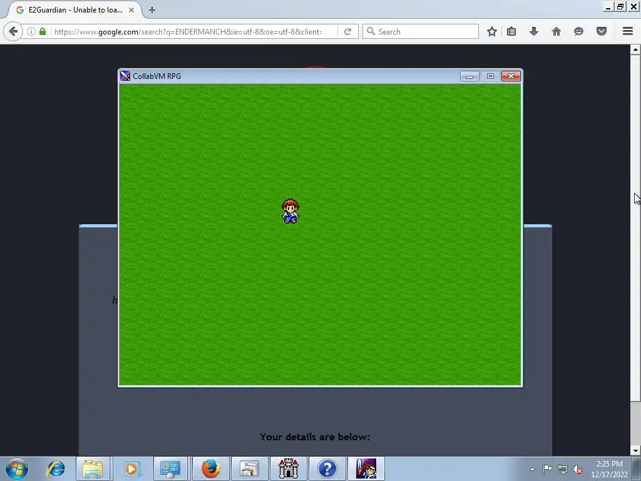Click the CollabVM RPG window title icon
The image size is (641, 481).
[x=125, y=76]
